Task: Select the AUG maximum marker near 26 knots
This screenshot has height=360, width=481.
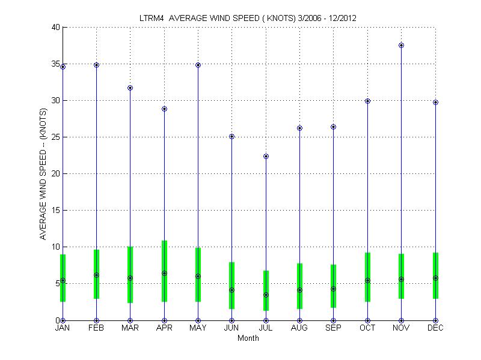Action: [x=299, y=128]
